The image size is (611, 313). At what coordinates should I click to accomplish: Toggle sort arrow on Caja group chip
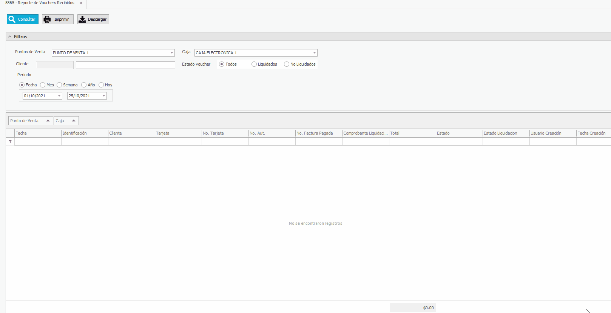[x=74, y=121]
